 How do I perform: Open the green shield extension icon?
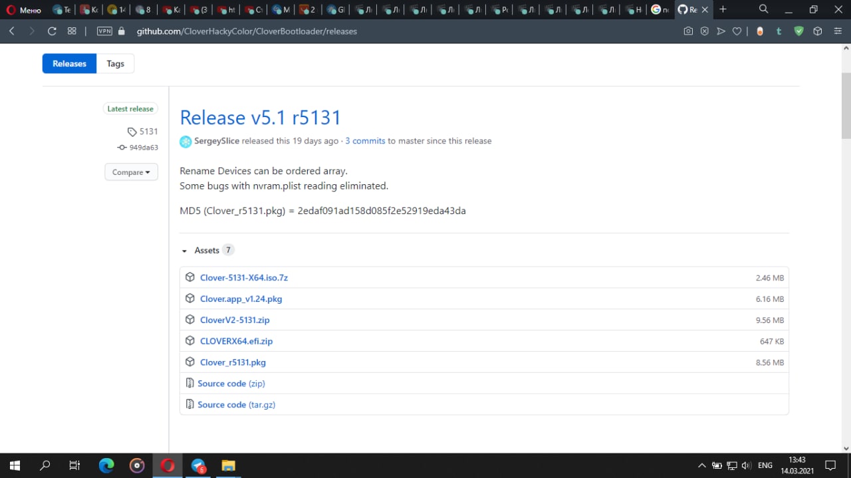[799, 31]
